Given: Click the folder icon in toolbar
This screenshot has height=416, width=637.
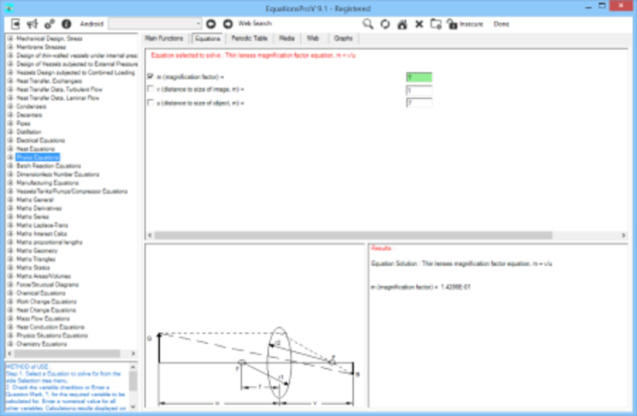Looking at the screenshot, I should (x=436, y=24).
